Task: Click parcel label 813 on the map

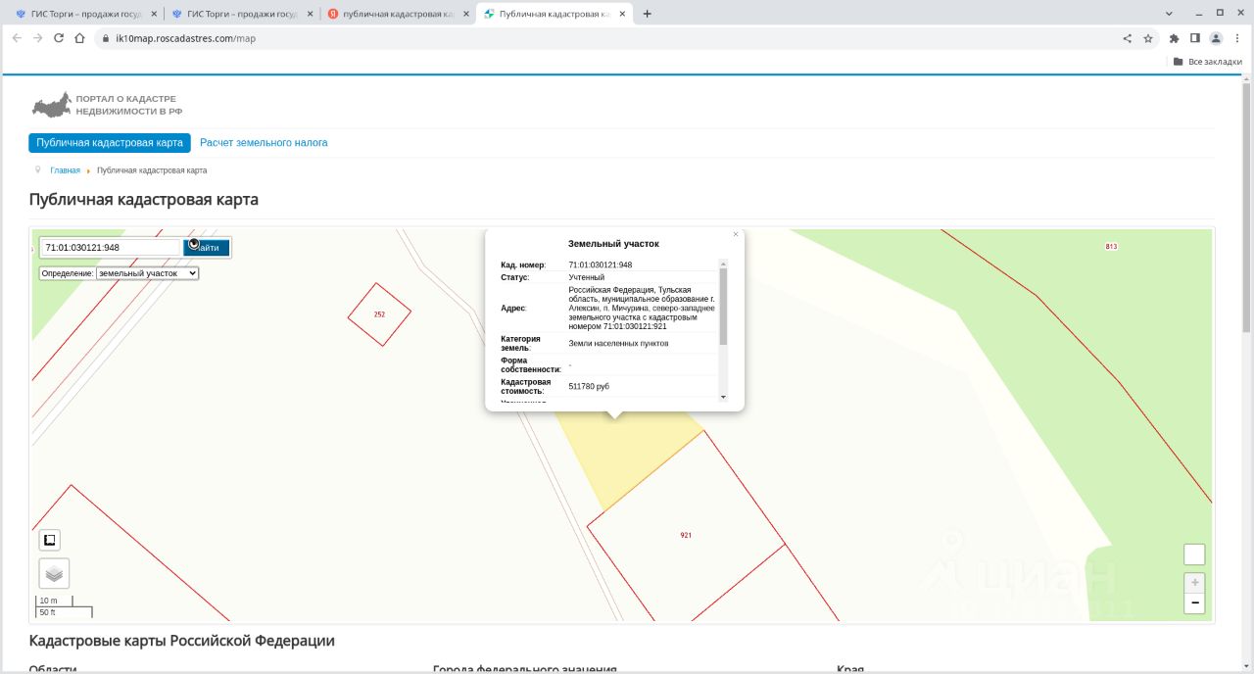Action: click(x=1111, y=246)
